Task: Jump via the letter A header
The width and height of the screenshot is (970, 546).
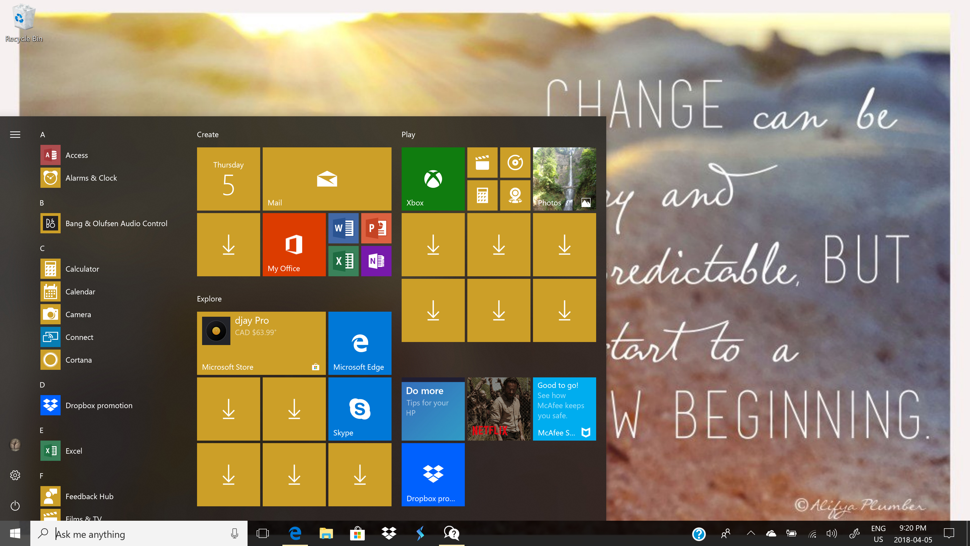Action: [42, 134]
